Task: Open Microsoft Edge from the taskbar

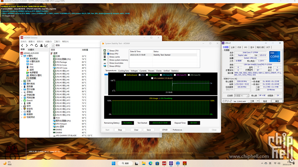Action: click(151, 163)
